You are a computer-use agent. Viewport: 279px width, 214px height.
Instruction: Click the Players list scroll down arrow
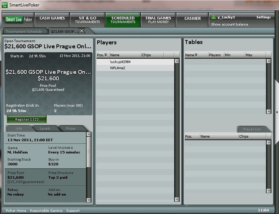pos(177,199)
